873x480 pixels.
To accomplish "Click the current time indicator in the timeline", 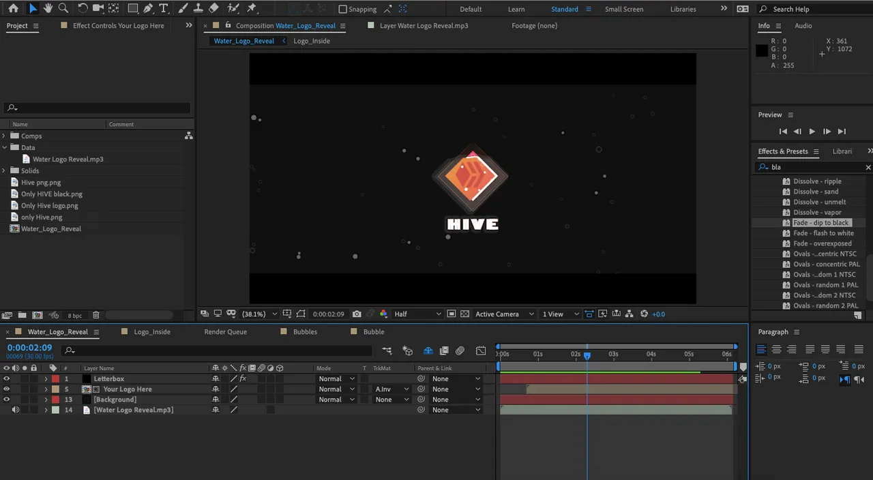I will [587, 355].
